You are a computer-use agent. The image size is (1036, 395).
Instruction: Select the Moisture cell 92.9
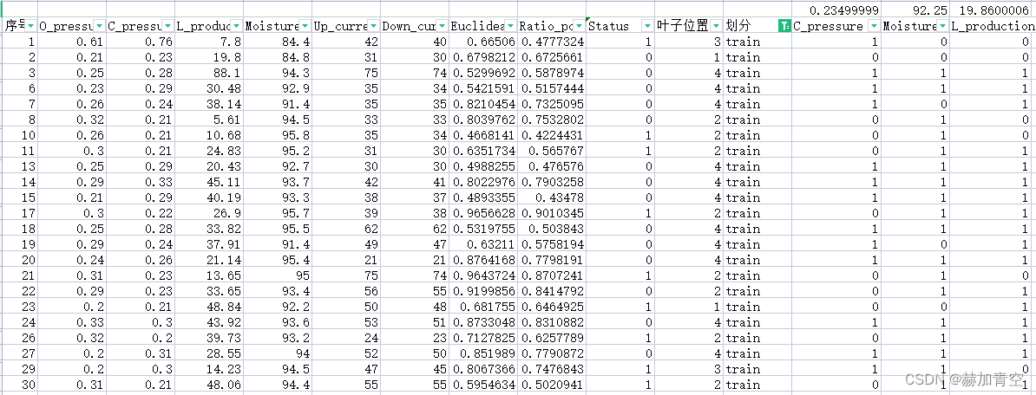278,88
